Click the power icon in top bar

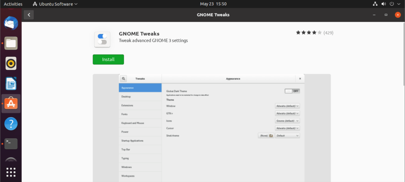pos(392,4)
